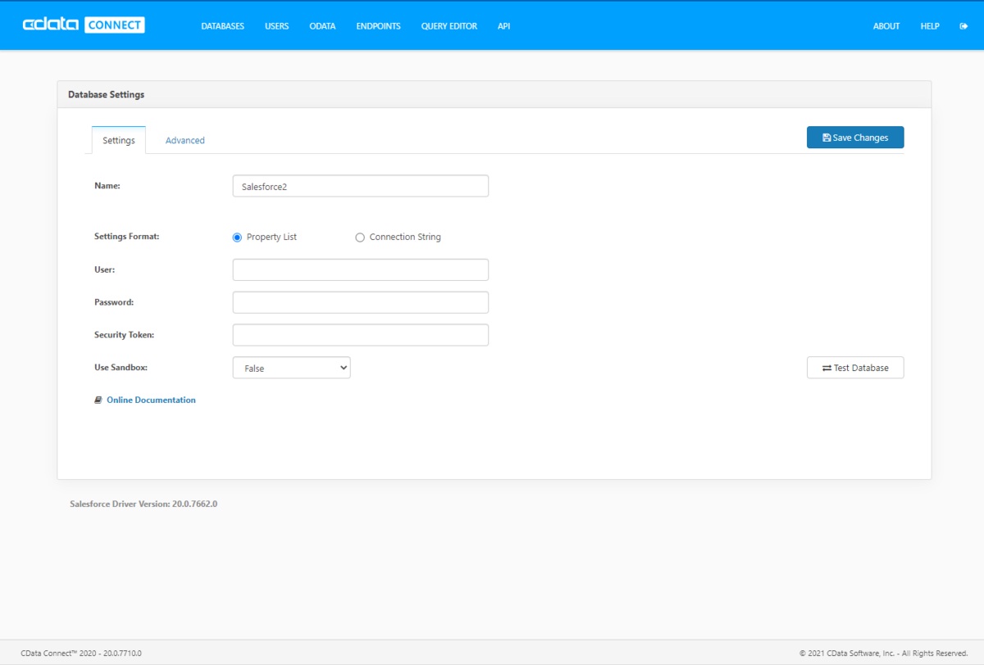984x665 pixels.
Task: Click the CData Connect 2020 footer version text
Action: click(81, 654)
